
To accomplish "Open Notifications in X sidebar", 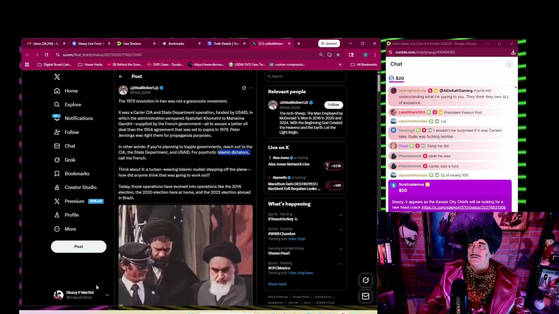I will tap(73, 118).
